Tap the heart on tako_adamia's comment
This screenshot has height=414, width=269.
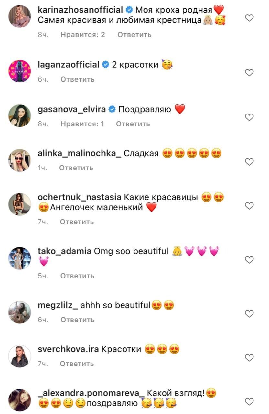(249, 260)
